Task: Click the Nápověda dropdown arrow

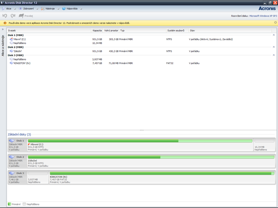Action: [x=81, y=9]
